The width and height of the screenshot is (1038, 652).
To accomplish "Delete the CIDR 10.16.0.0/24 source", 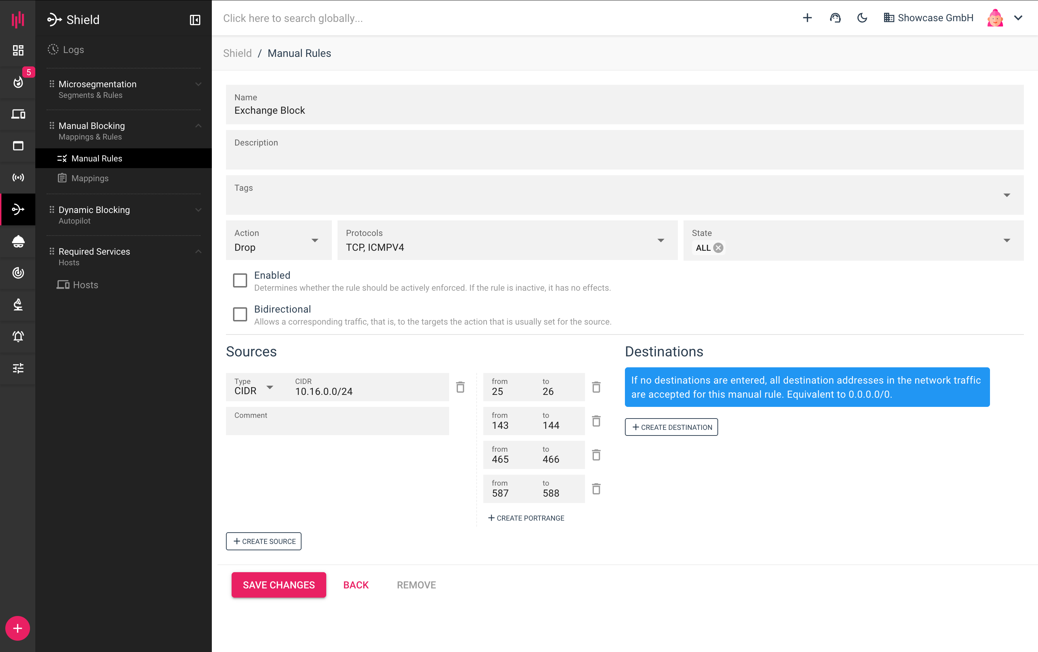I will [460, 387].
